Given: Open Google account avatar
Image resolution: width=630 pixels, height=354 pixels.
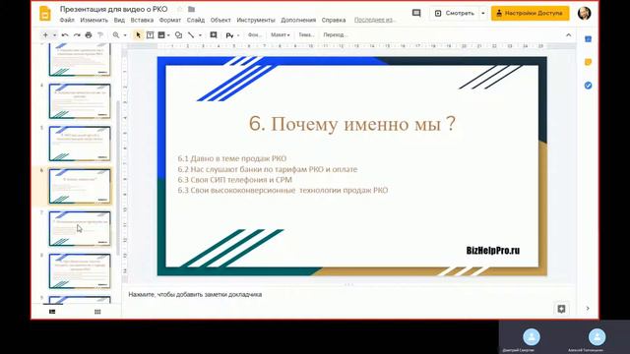Looking at the screenshot, I should 584,13.
